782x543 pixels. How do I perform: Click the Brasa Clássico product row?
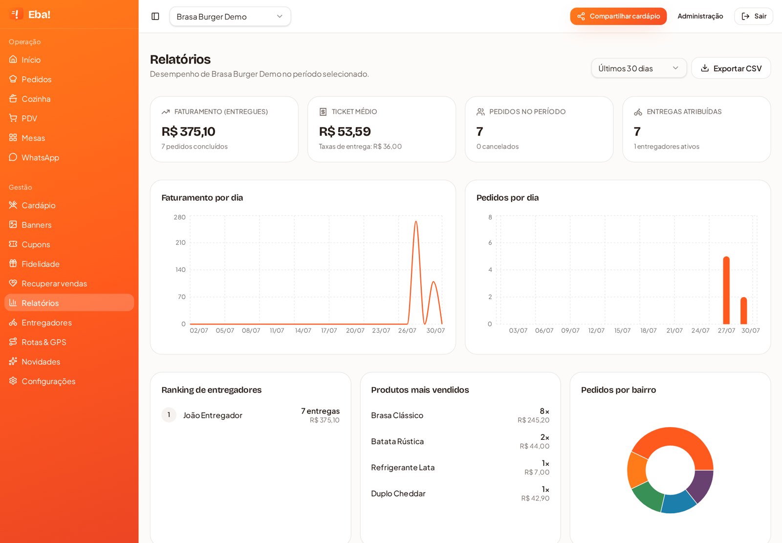460,415
